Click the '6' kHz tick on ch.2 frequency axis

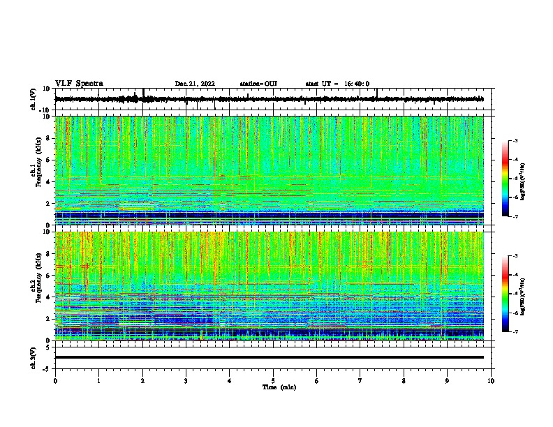48,276
